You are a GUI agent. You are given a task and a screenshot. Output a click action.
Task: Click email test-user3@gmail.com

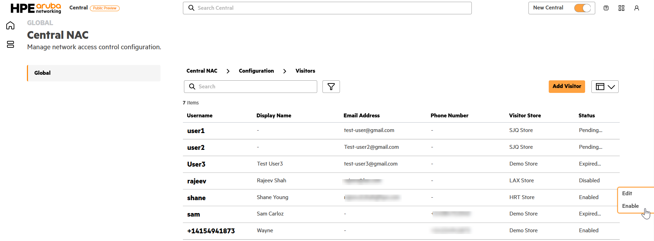click(x=371, y=164)
